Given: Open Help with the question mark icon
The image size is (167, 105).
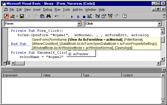Looking at the screenshot, I should [124, 16].
